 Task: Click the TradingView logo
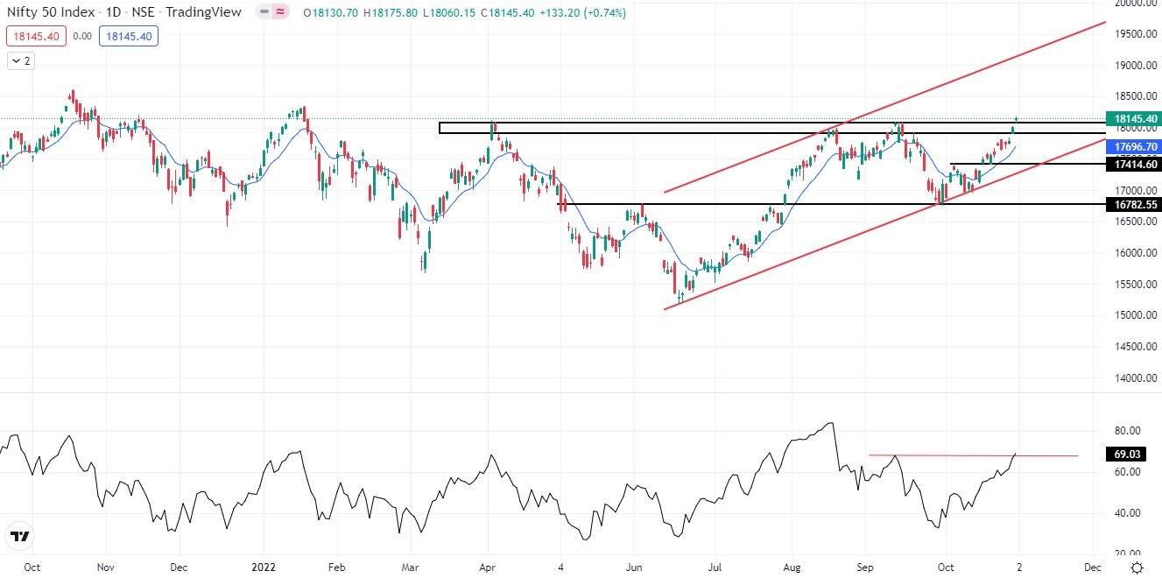point(19,537)
